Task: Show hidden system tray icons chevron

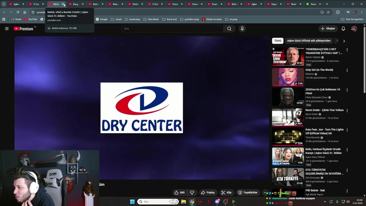Action: point(325,202)
